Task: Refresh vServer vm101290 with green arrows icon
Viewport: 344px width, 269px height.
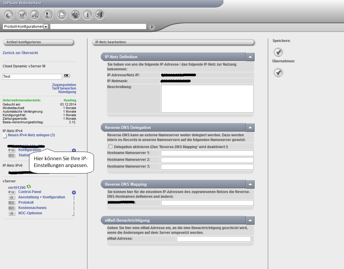Action: coord(29,187)
